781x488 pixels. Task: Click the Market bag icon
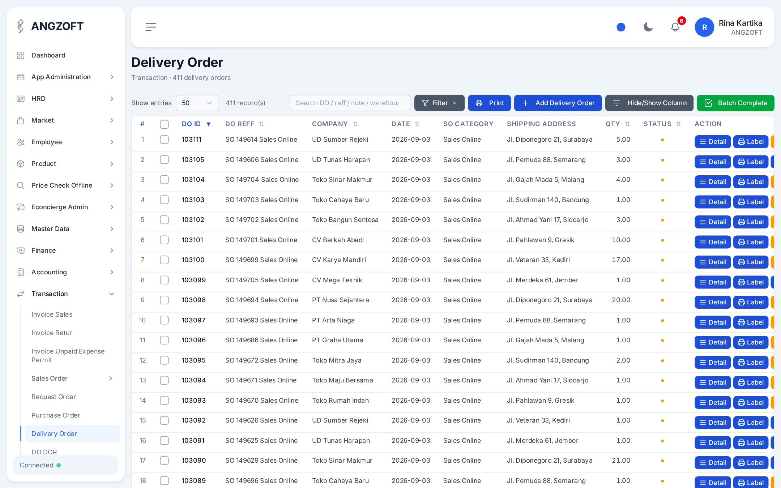(x=21, y=120)
